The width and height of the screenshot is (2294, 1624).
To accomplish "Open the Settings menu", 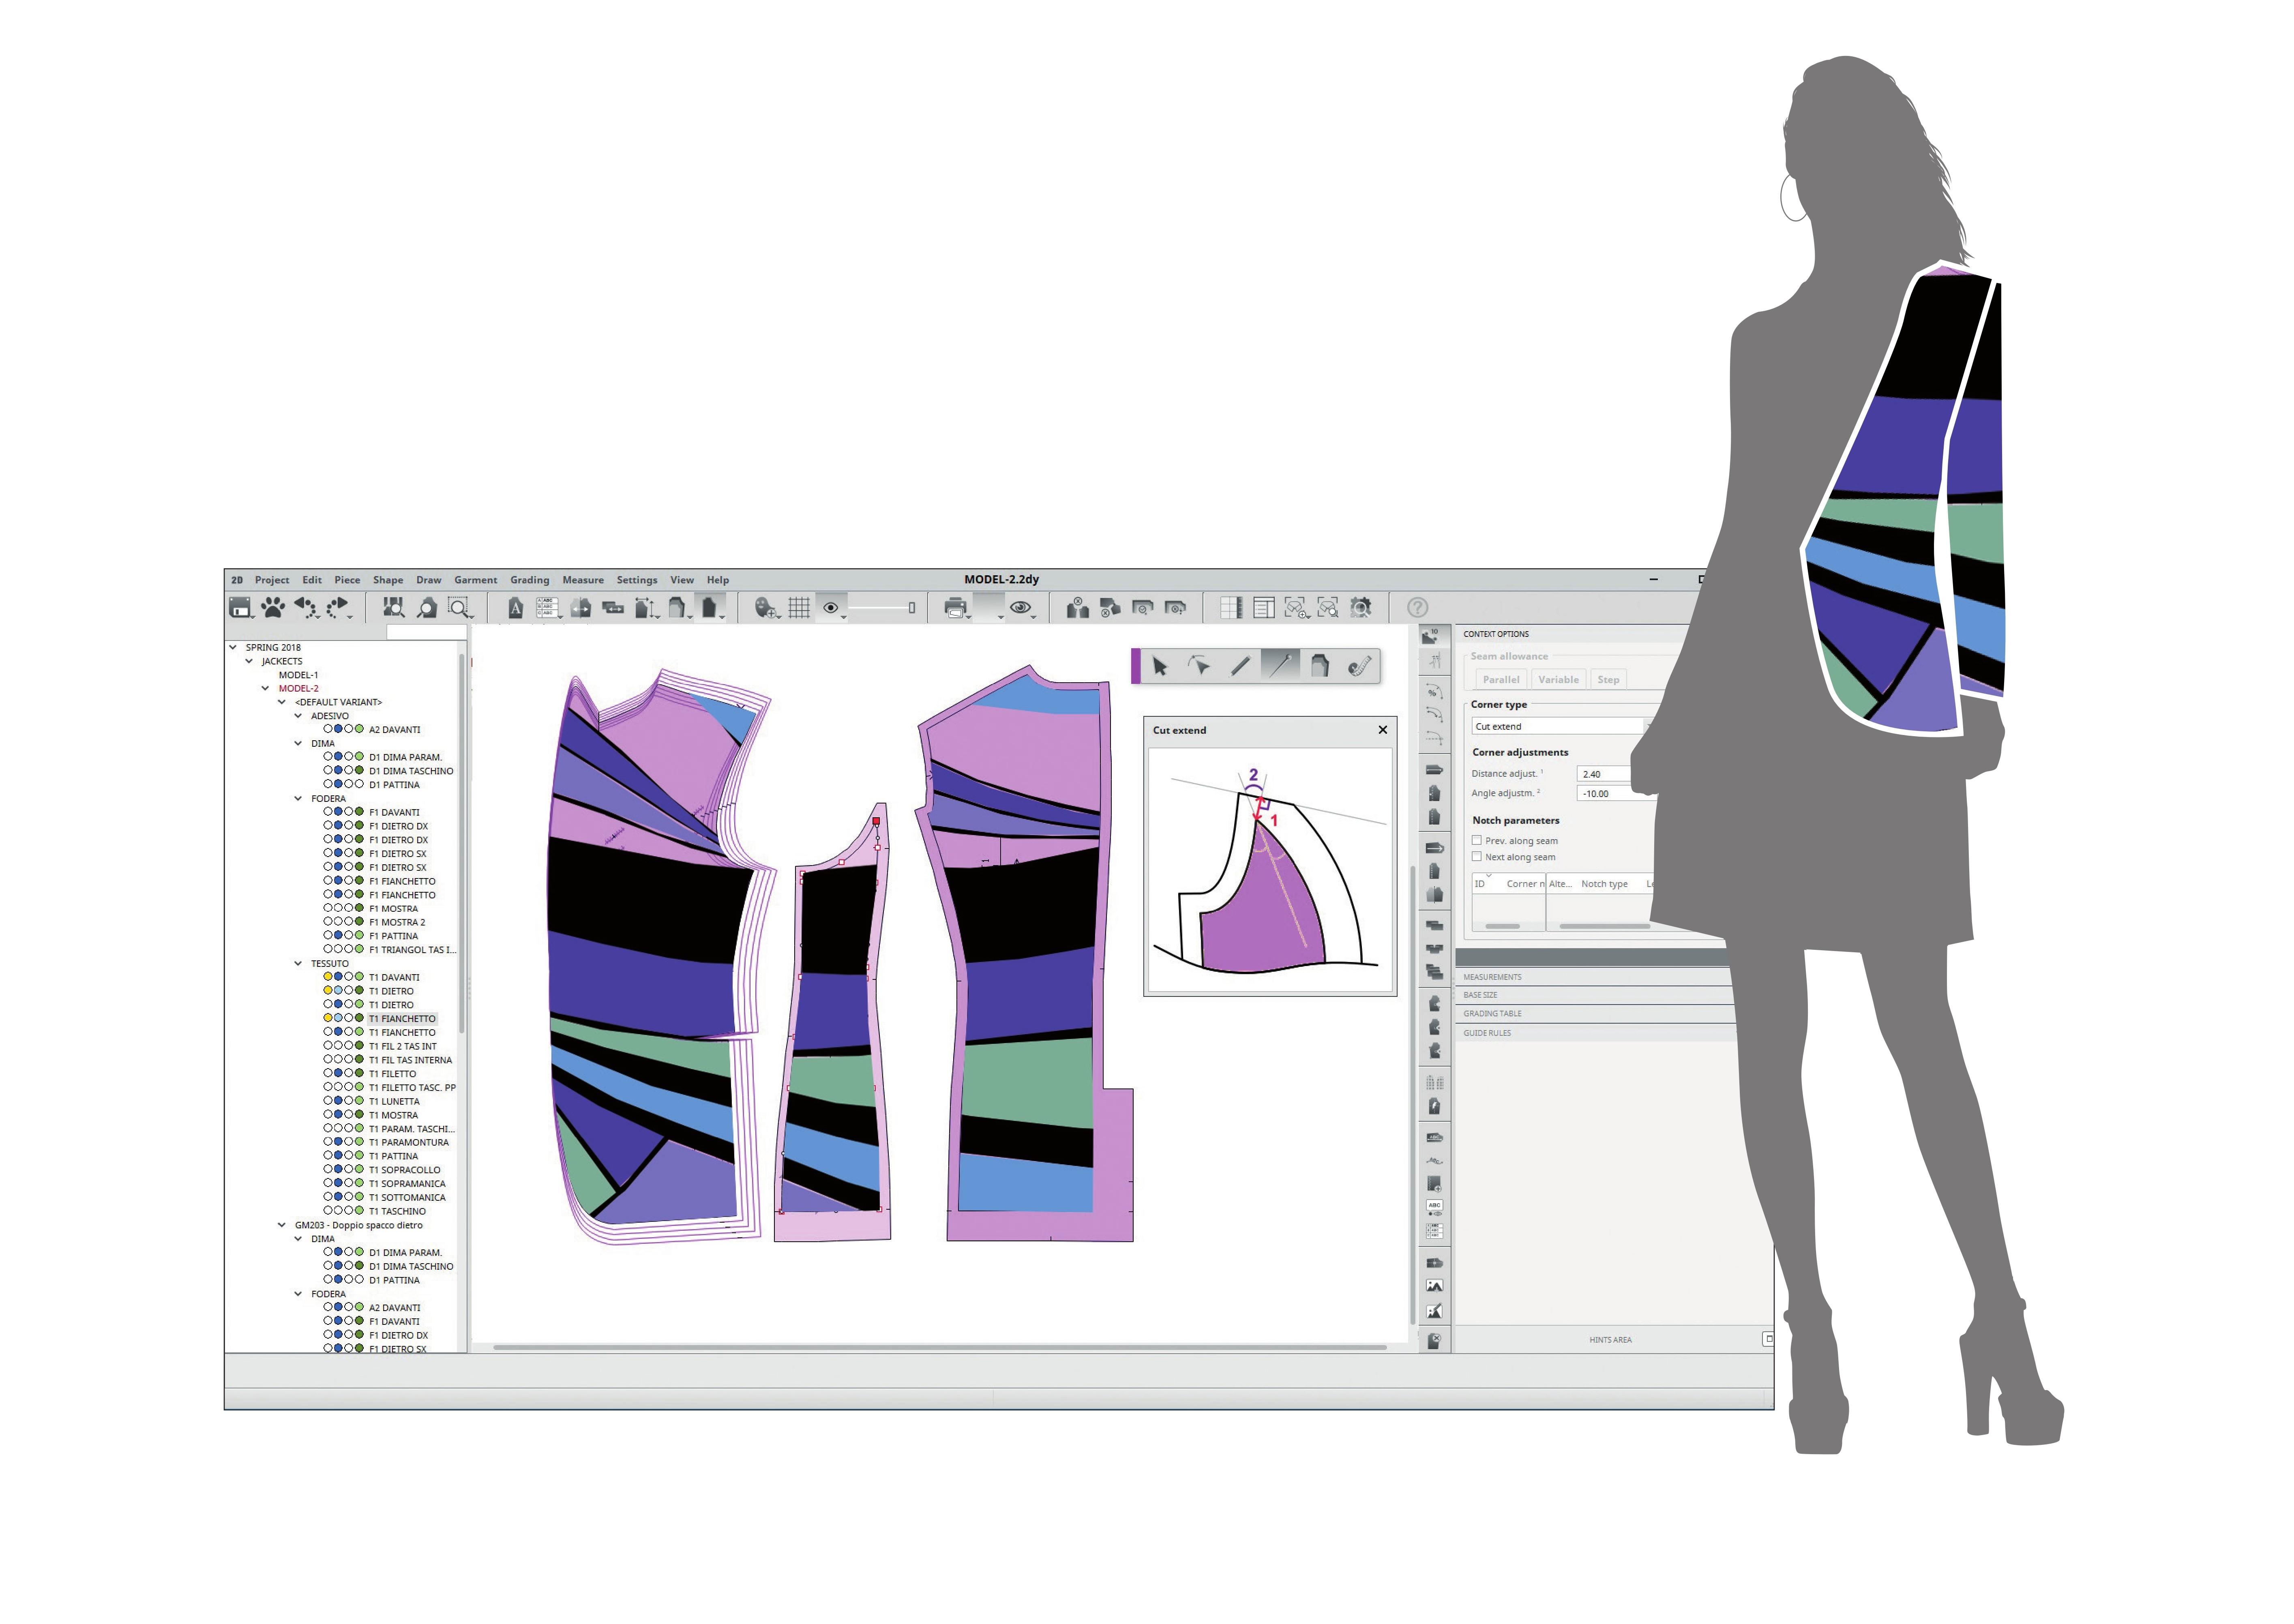I will [x=637, y=580].
